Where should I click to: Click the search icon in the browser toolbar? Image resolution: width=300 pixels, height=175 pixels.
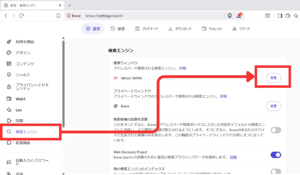coord(267,16)
